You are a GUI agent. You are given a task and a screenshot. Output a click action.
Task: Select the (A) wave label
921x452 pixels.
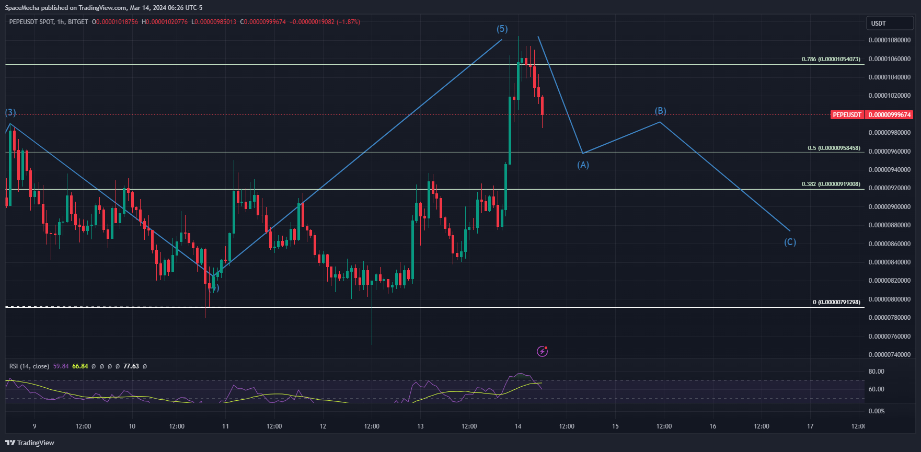tap(583, 165)
